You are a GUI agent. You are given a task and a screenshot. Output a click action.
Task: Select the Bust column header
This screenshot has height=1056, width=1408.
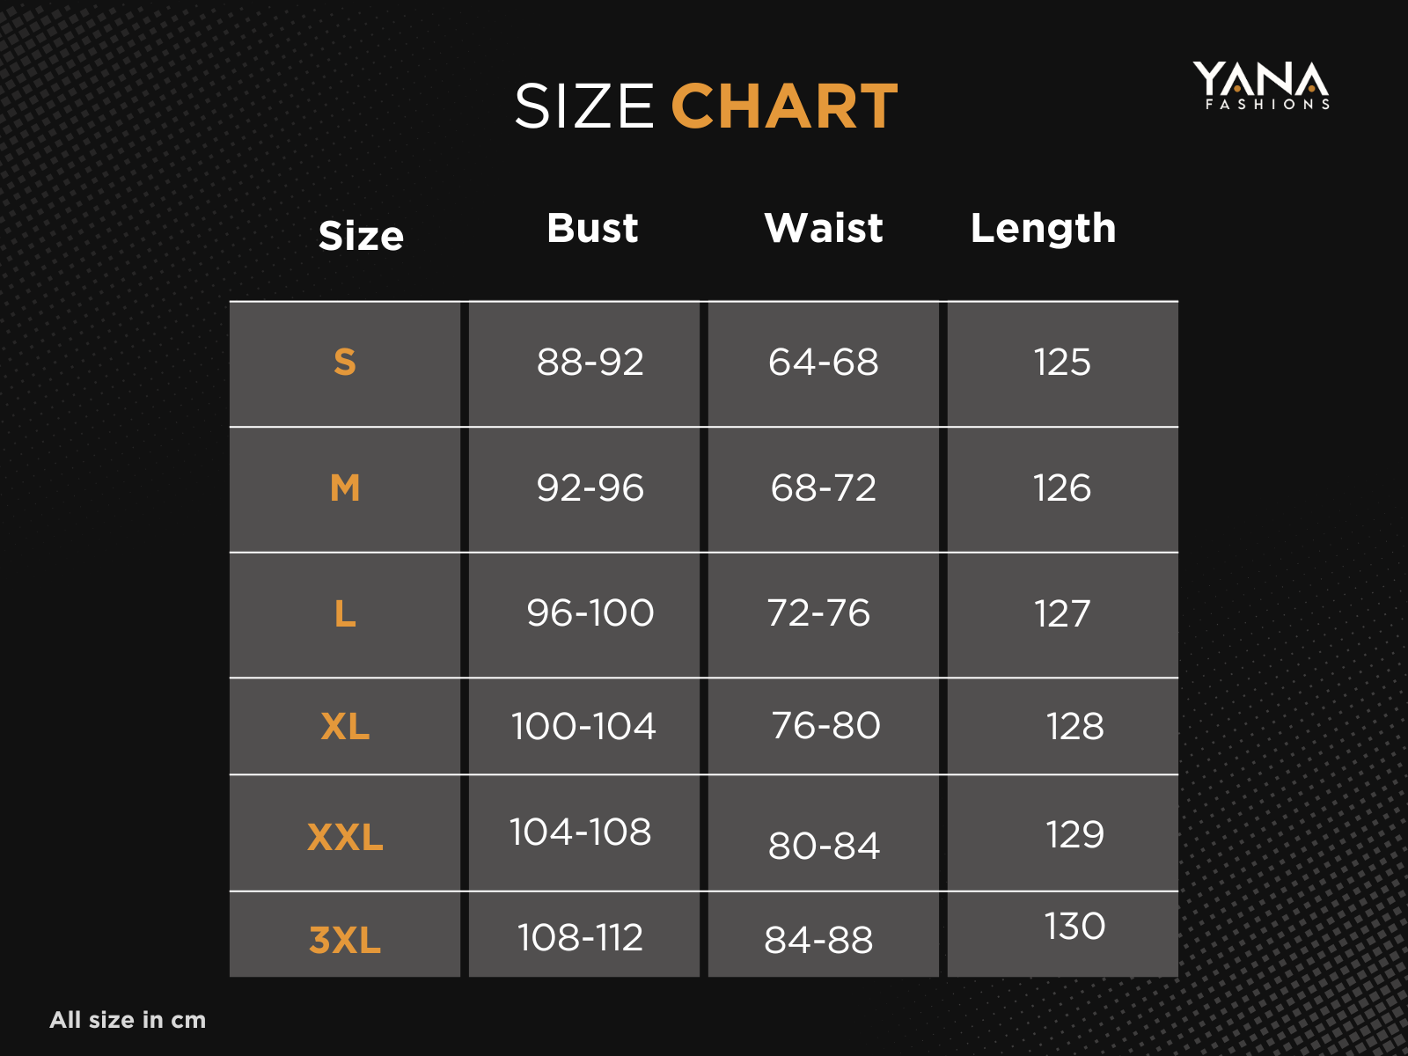pos(592,228)
